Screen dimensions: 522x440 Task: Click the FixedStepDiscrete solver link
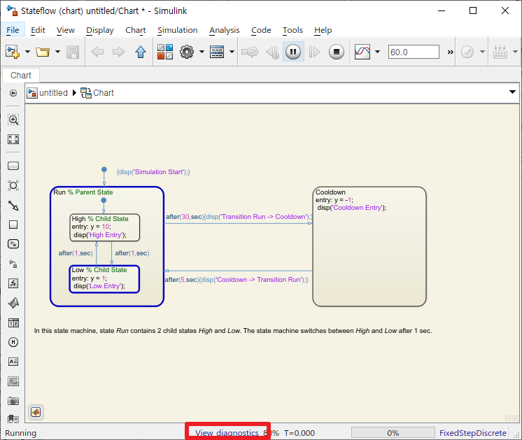point(473,433)
